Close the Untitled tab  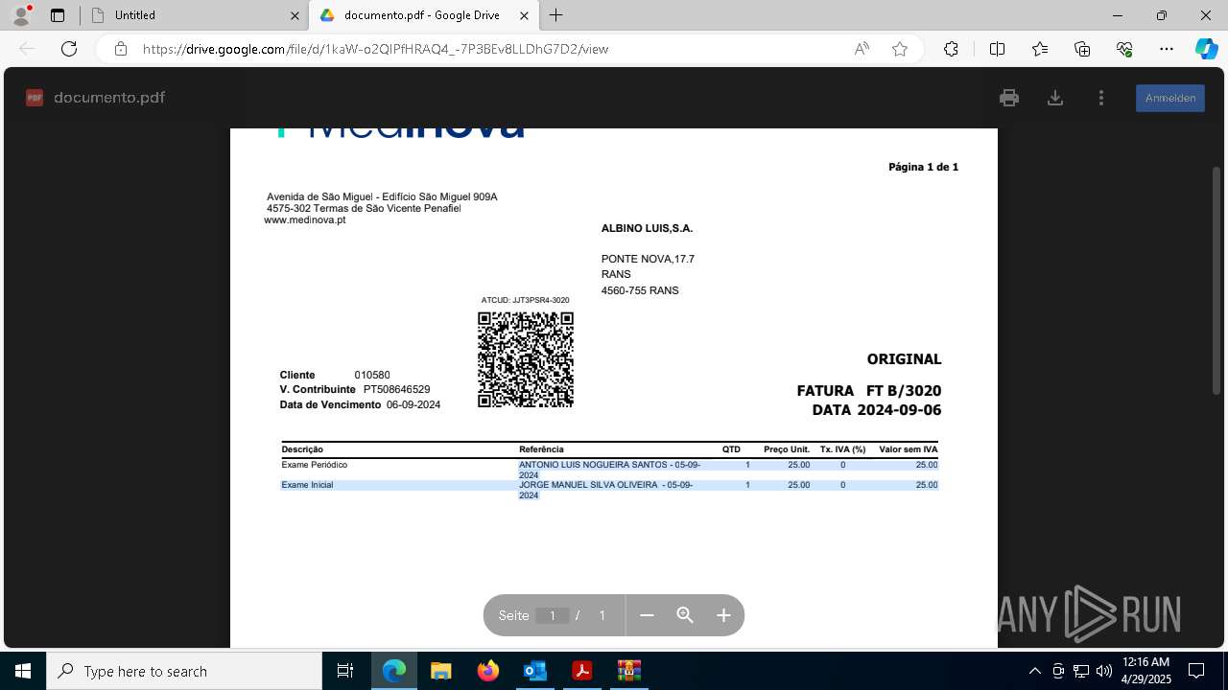tap(295, 15)
